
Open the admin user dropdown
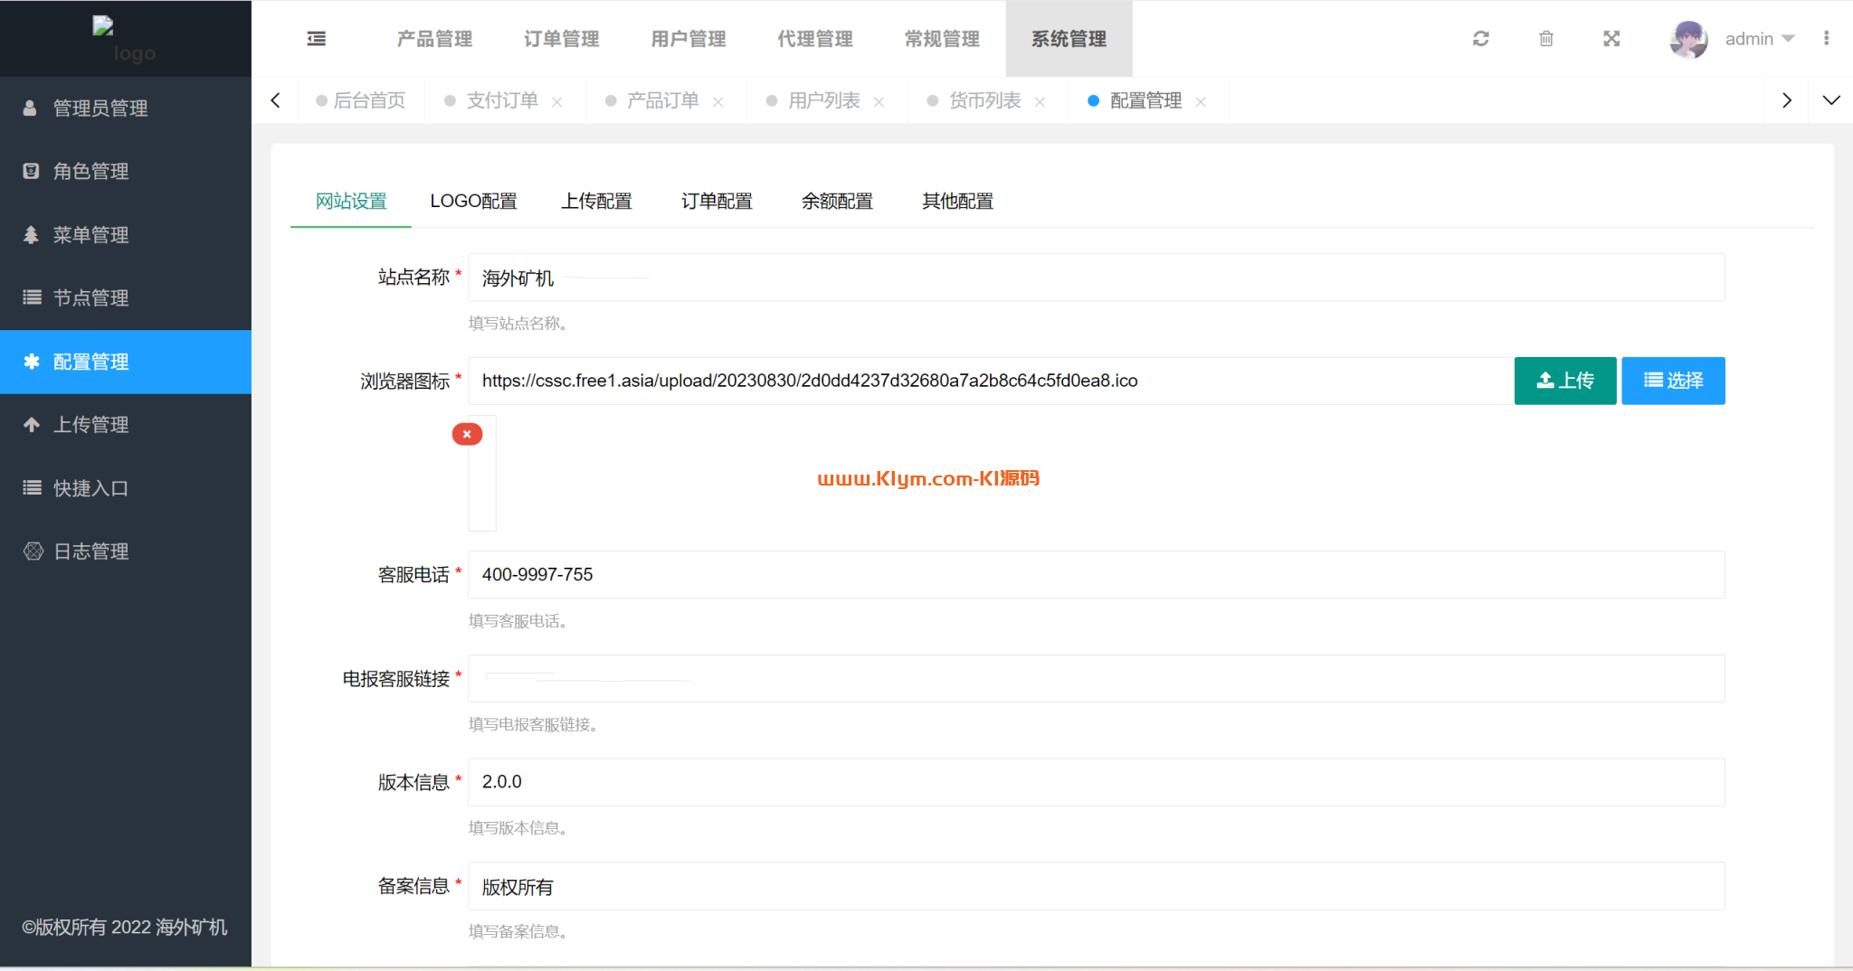[x=1759, y=39]
